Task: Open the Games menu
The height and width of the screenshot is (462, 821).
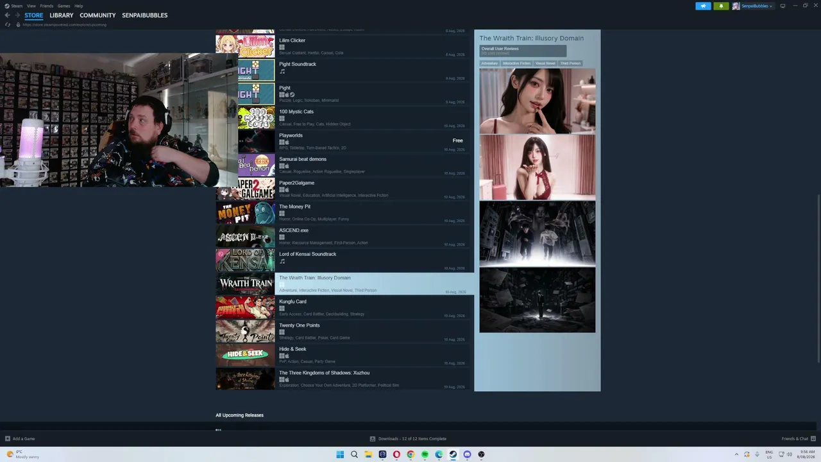Action: [64, 6]
